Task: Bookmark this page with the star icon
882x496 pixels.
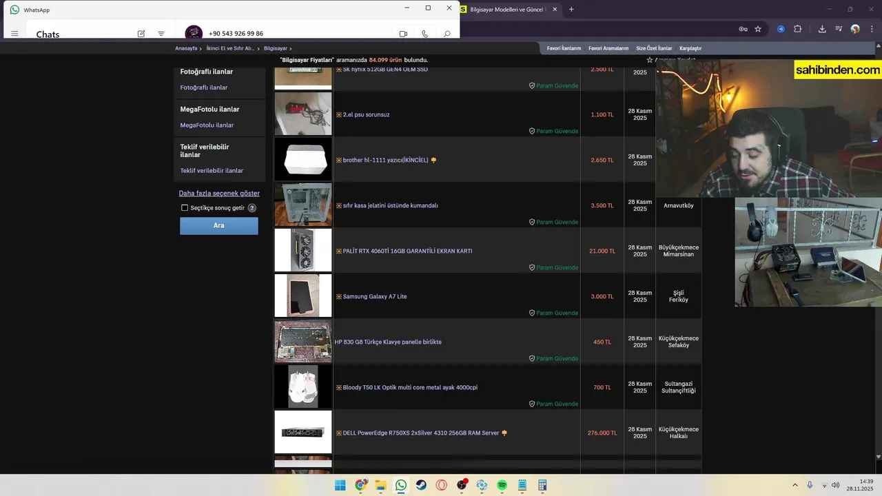Action: click(758, 29)
